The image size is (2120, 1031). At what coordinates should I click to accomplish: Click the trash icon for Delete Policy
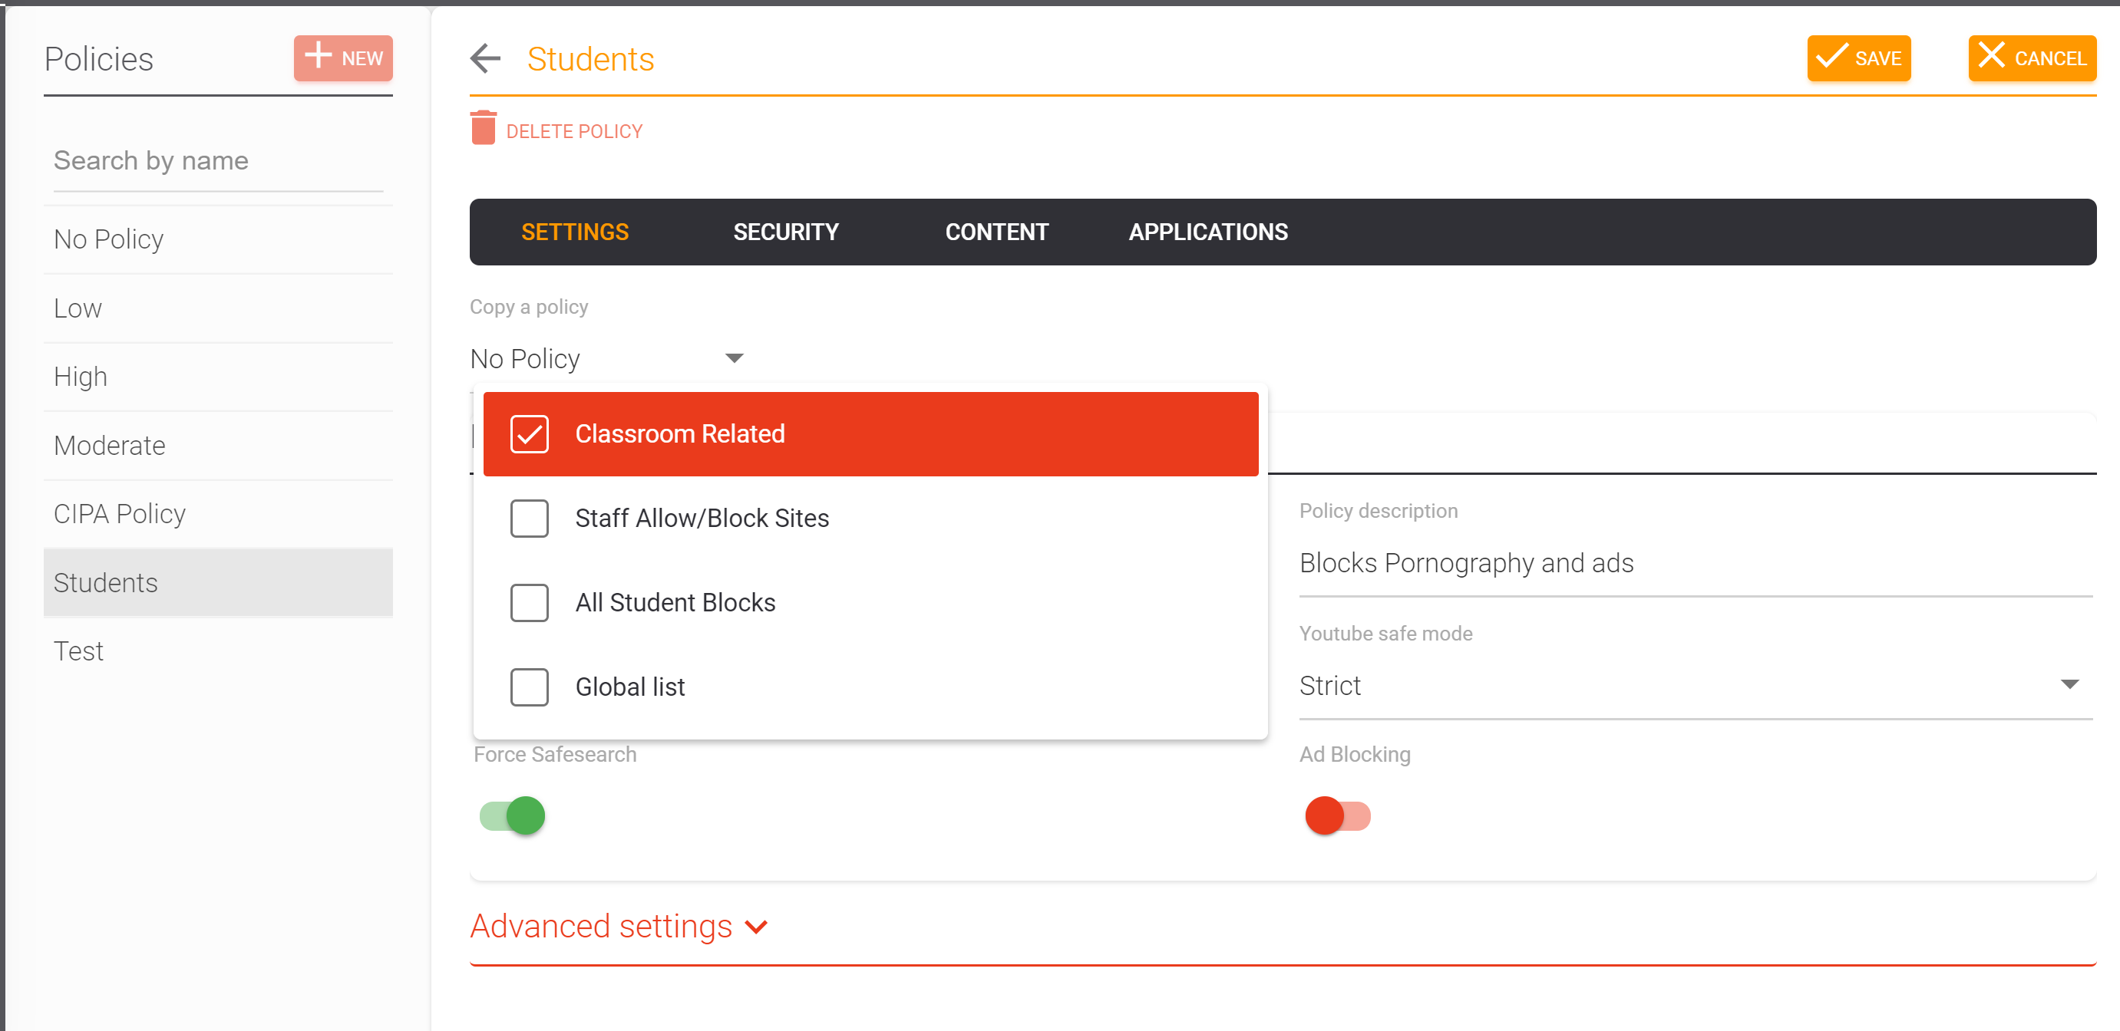483,128
